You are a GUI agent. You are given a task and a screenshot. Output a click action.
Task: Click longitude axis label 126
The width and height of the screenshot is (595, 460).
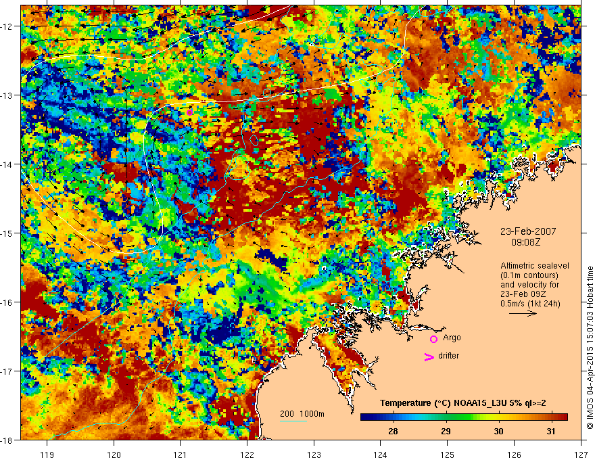(x=514, y=455)
